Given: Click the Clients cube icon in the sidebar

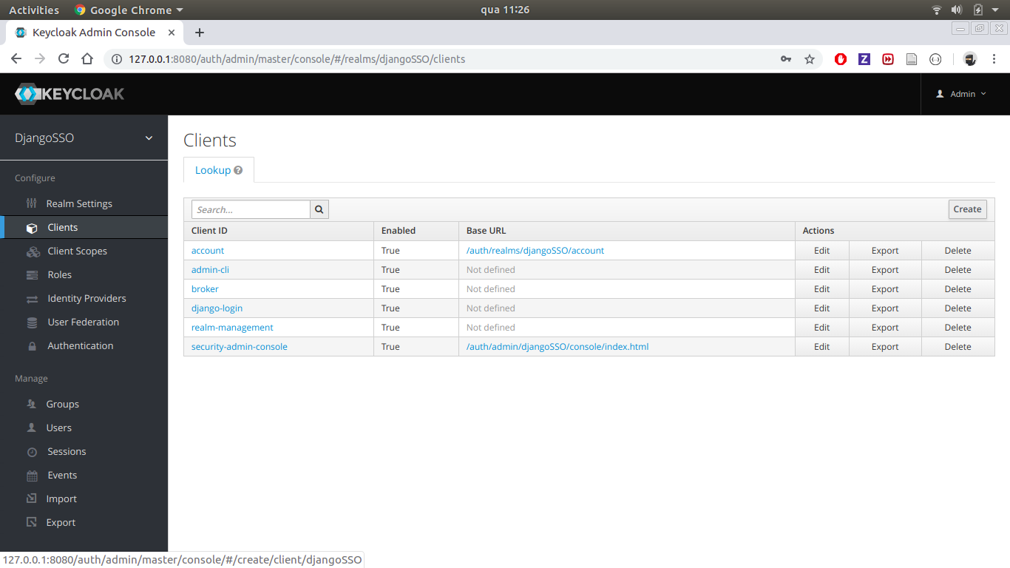Looking at the screenshot, I should click(x=32, y=228).
